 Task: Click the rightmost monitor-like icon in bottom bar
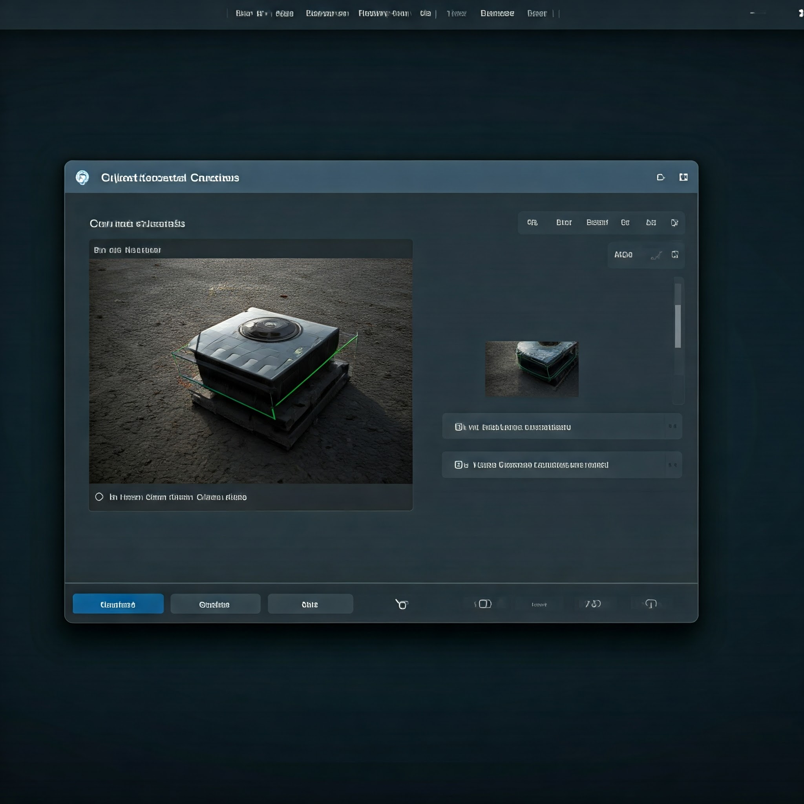point(651,604)
